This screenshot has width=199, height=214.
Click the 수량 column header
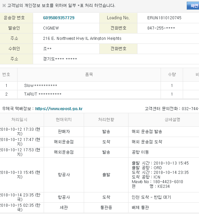tap(172, 75)
